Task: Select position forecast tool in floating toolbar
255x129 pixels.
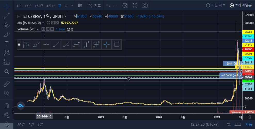Action: tap(26, 44)
